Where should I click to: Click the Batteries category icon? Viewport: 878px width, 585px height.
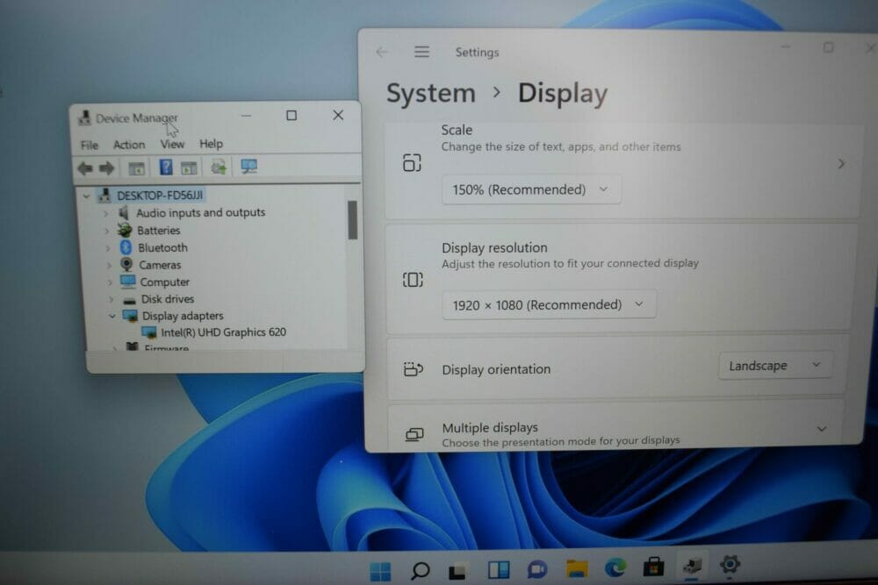pyautogui.click(x=125, y=230)
